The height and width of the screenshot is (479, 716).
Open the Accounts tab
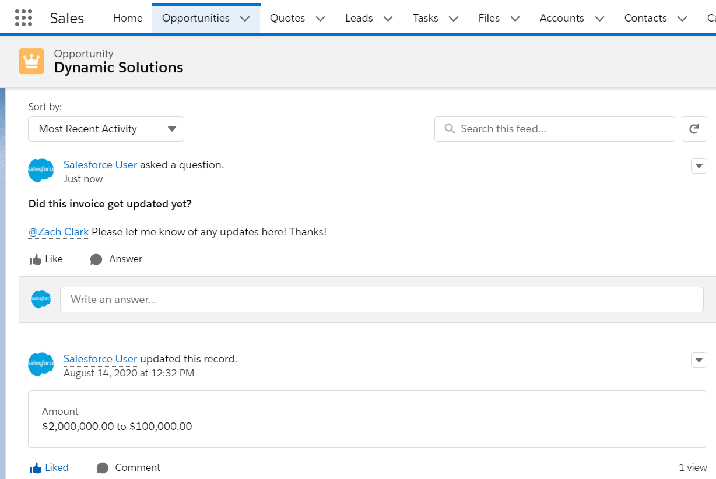tap(562, 18)
